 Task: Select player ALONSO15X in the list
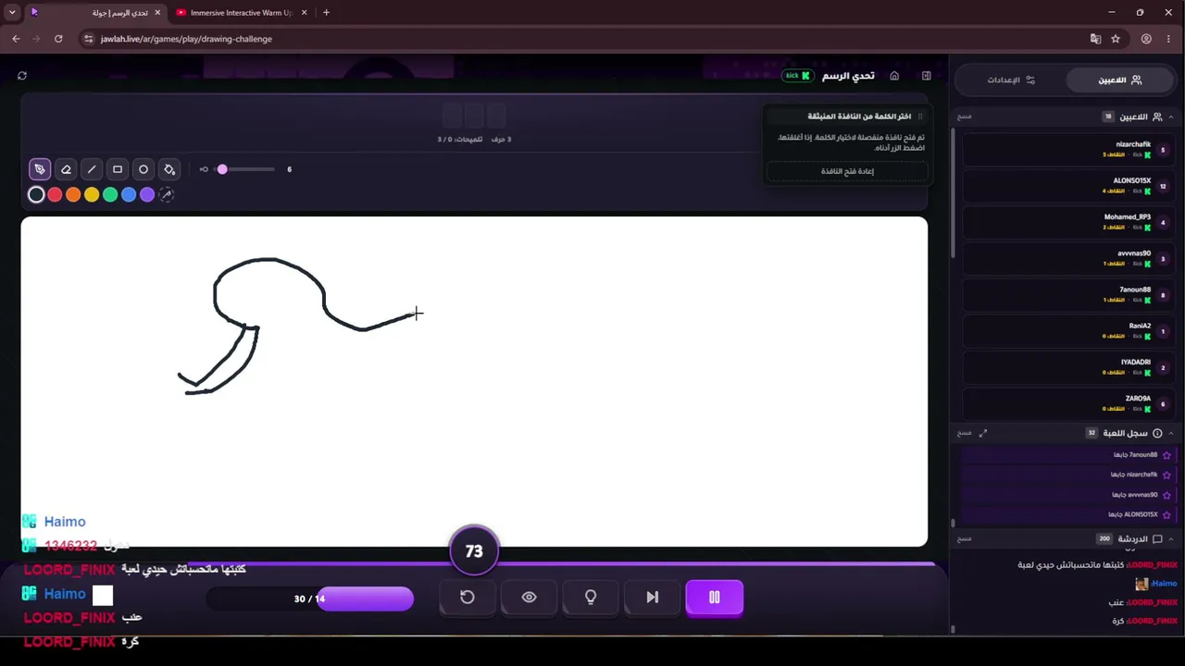(x=1068, y=186)
